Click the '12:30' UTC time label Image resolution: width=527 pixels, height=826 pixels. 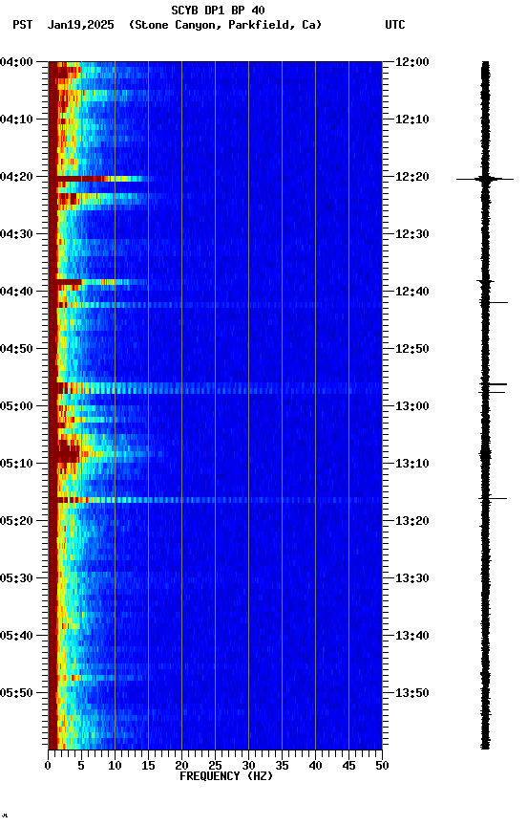(x=412, y=234)
